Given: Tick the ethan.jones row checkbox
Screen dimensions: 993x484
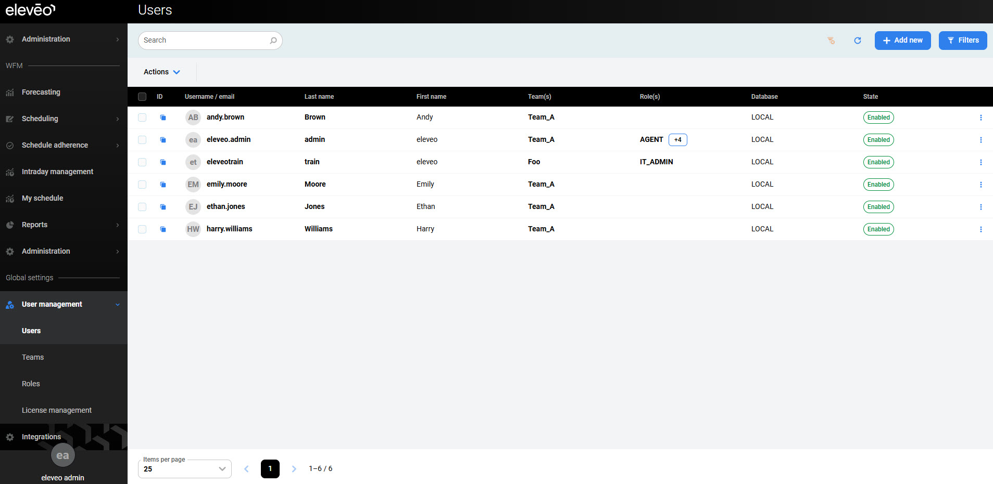Looking at the screenshot, I should [142, 207].
